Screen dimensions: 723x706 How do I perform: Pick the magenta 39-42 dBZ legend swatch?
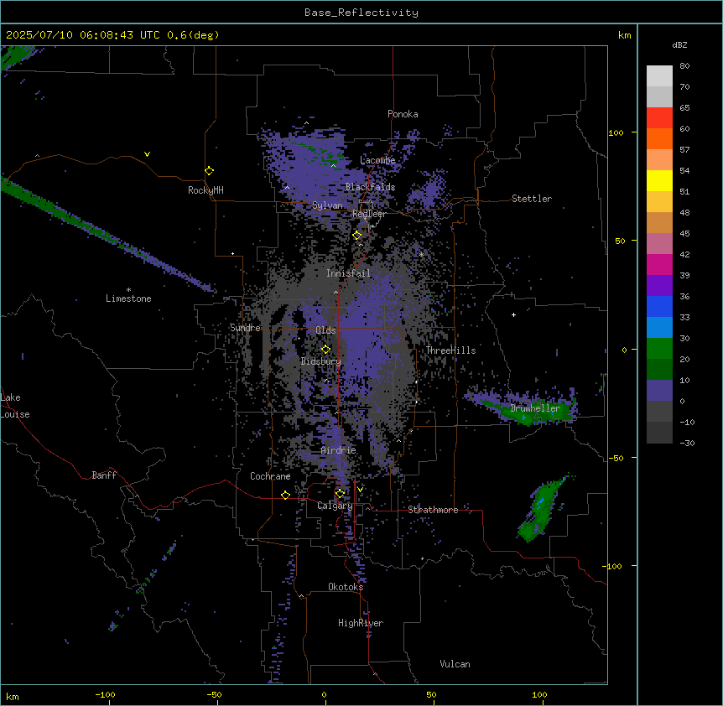(x=659, y=264)
